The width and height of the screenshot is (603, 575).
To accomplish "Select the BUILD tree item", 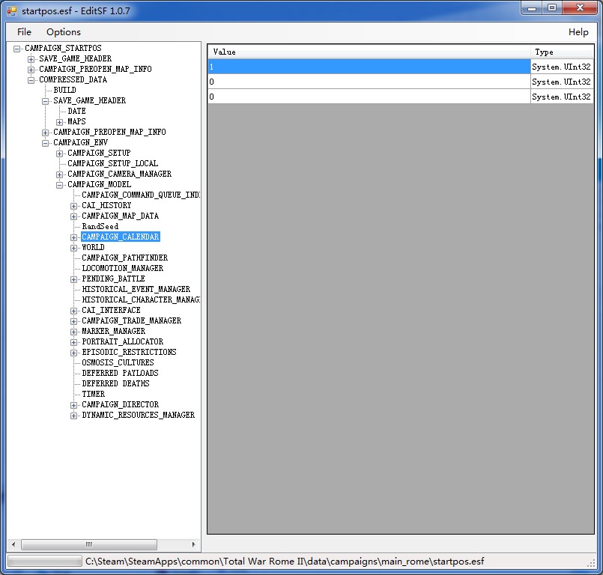I will (x=64, y=90).
